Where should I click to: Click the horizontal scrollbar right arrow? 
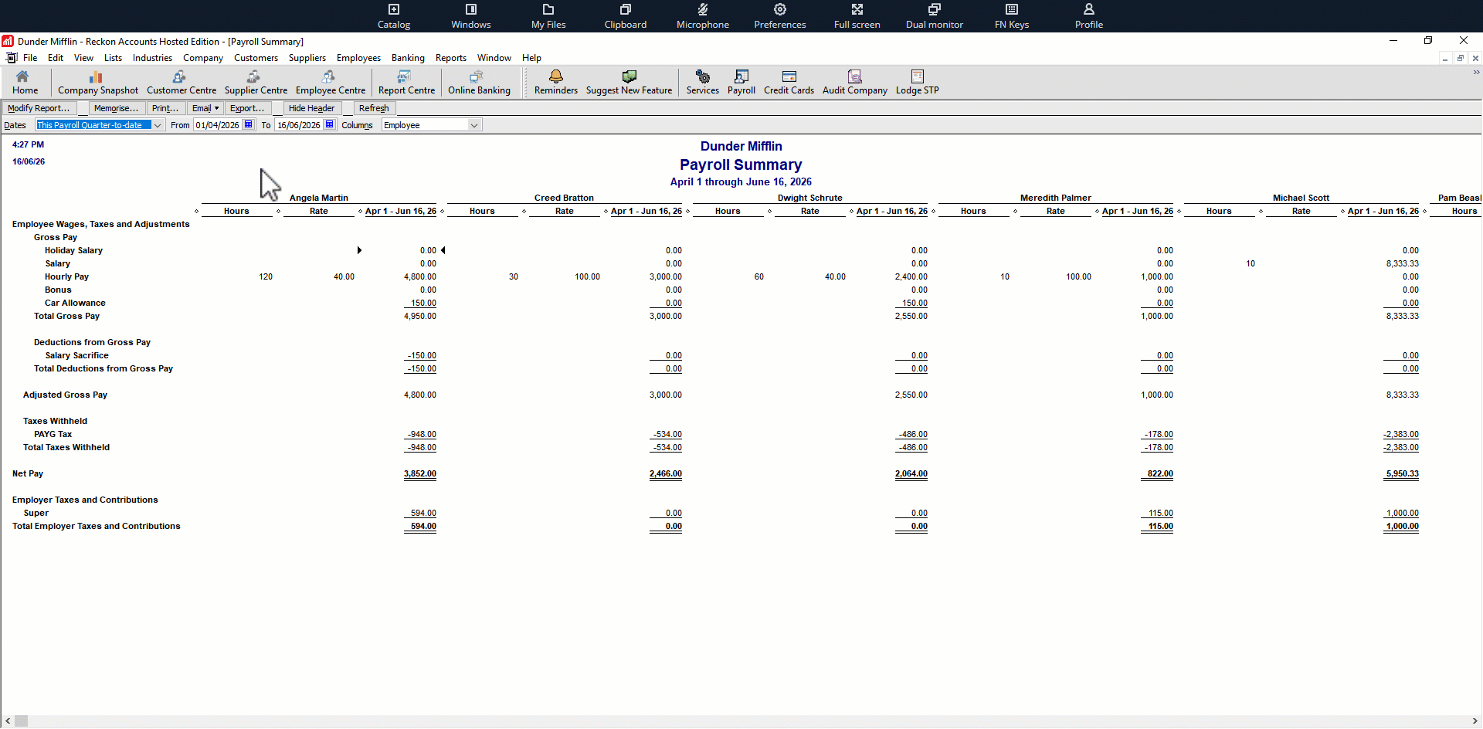tap(1475, 721)
